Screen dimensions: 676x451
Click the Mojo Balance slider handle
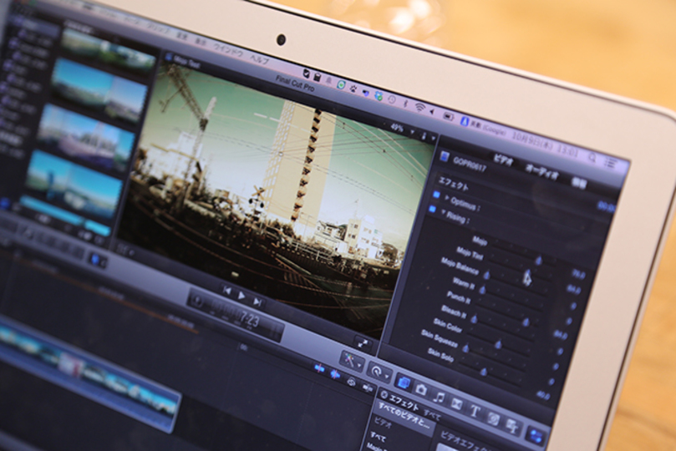coord(487,273)
